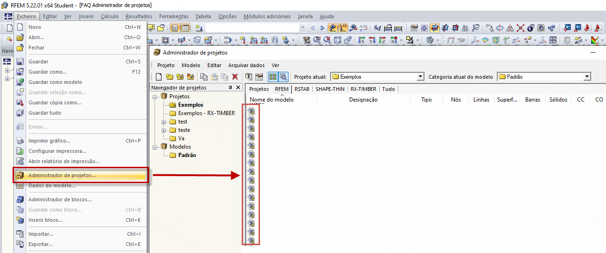
Task: Click the cabinet icon beside Administrador de projetos
Action: point(20,175)
